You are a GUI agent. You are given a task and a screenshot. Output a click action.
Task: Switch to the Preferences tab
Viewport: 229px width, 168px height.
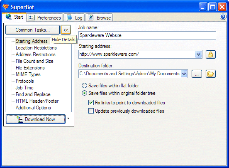[x=45, y=18]
